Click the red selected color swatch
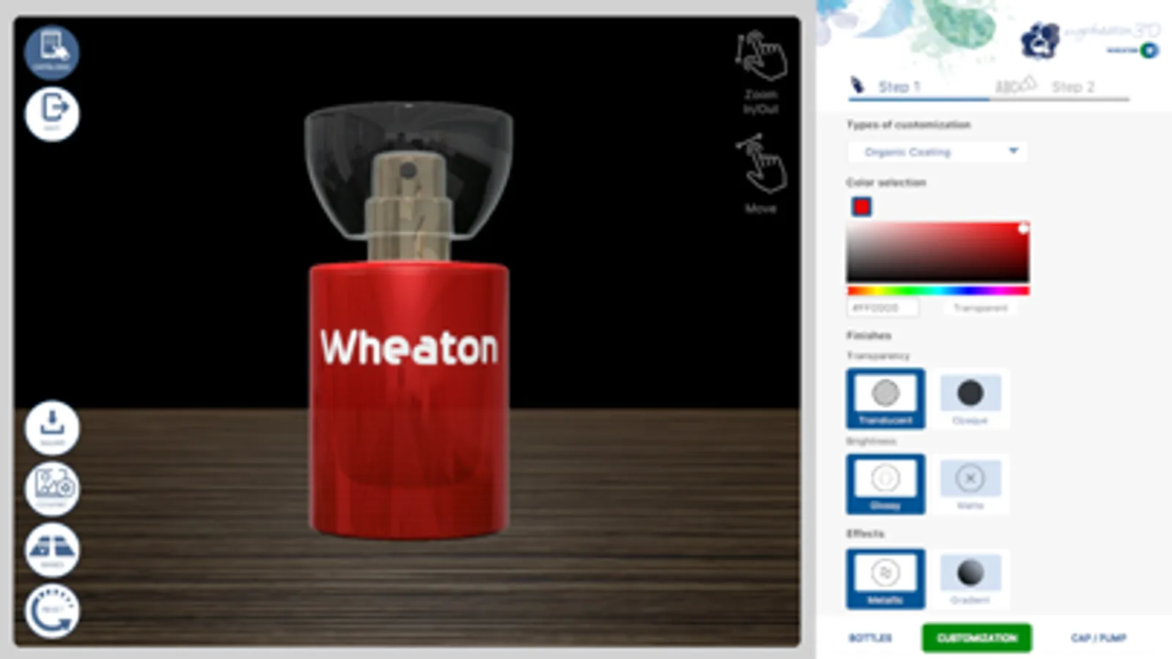 tap(861, 207)
